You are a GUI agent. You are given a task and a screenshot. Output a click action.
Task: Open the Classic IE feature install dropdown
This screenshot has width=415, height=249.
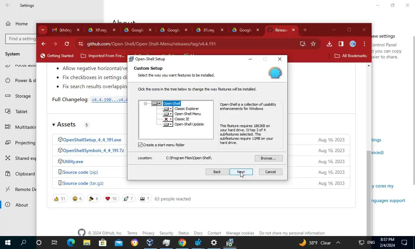point(168,119)
